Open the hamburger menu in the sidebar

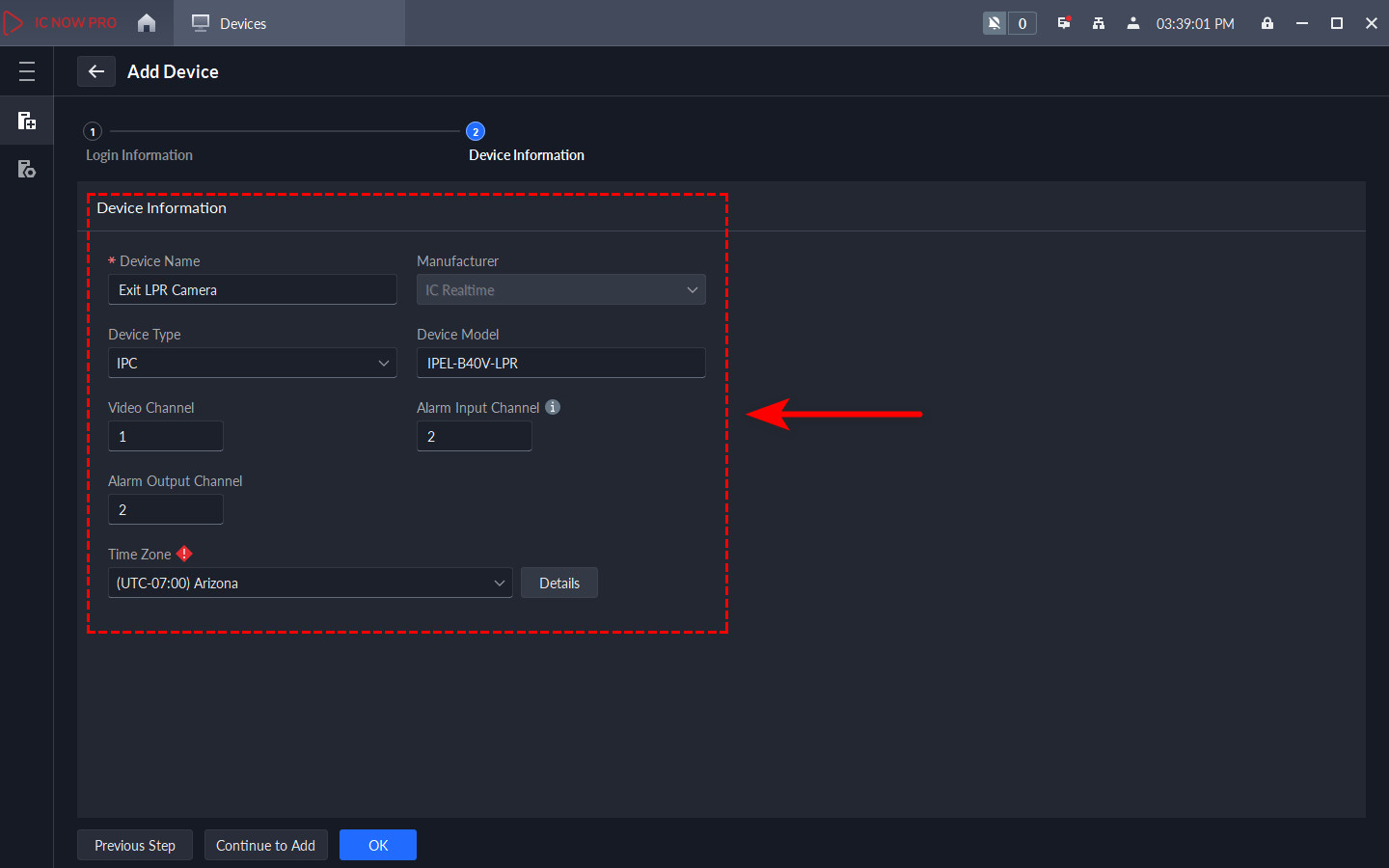click(x=27, y=71)
